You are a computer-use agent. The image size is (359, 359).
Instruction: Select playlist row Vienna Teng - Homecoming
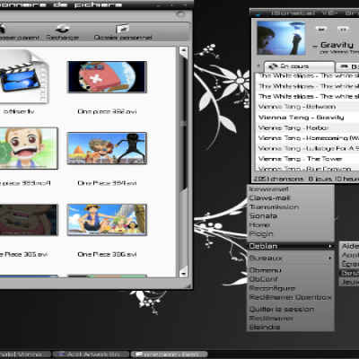307,138
